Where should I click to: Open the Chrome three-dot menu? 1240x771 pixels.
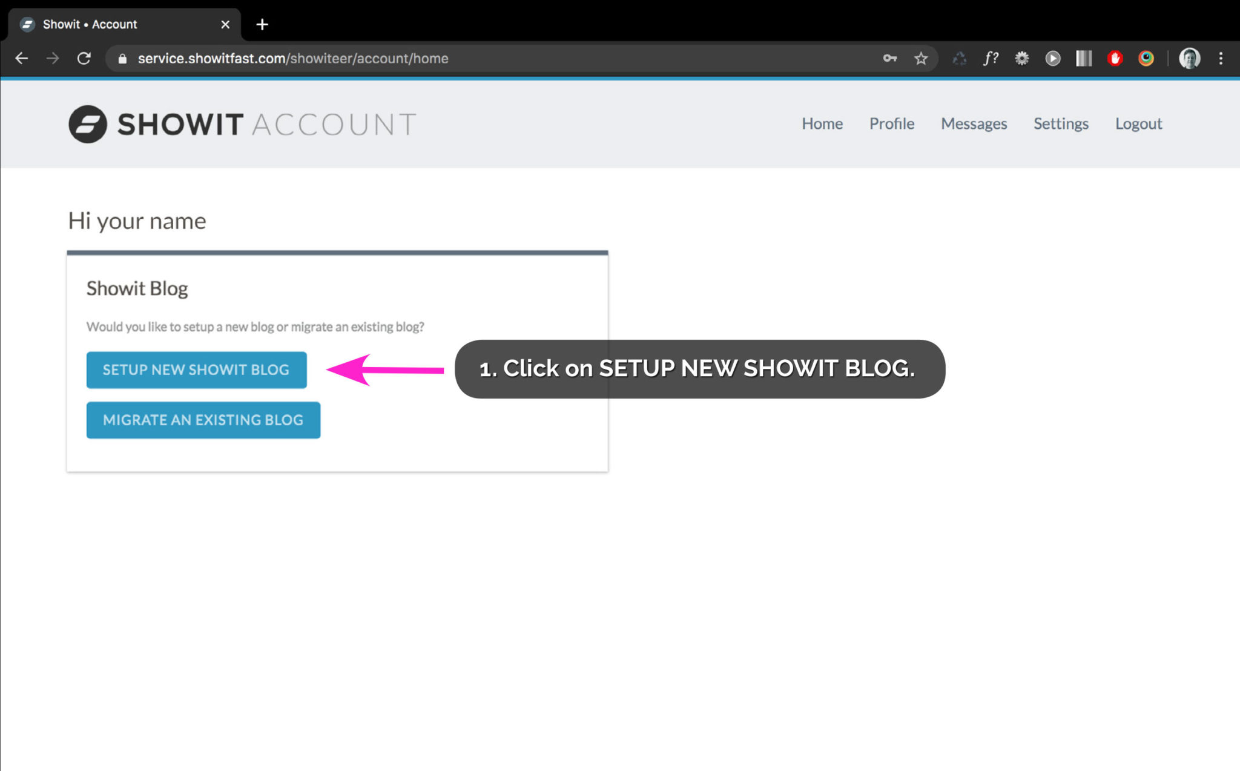(1221, 58)
